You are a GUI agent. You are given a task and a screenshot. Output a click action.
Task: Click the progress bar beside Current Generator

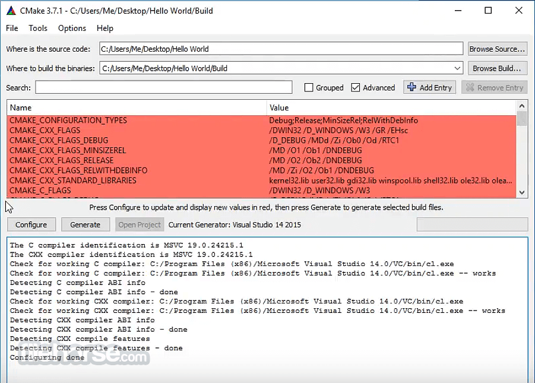(472, 224)
